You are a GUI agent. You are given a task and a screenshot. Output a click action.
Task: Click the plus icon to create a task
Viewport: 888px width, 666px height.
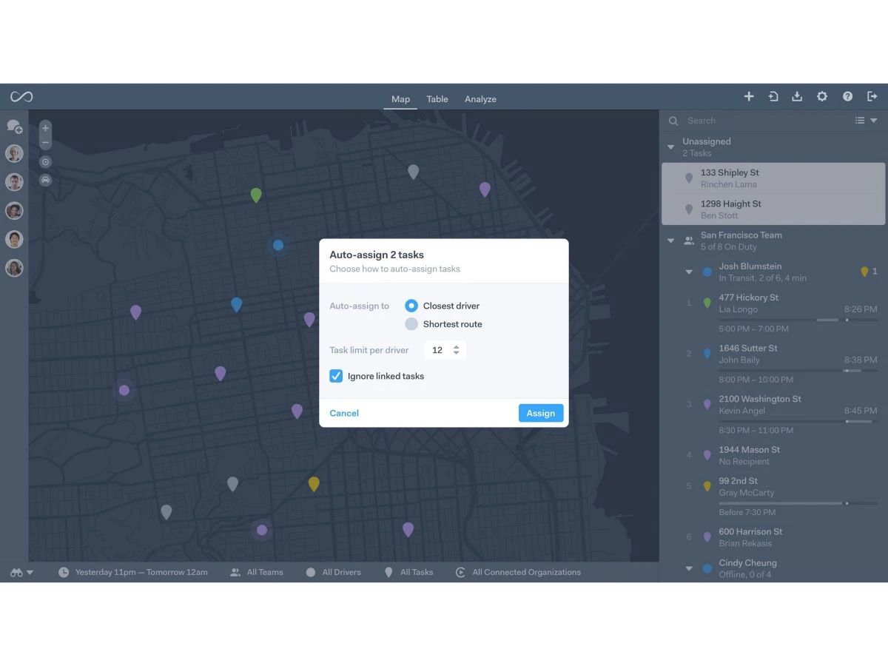click(749, 96)
